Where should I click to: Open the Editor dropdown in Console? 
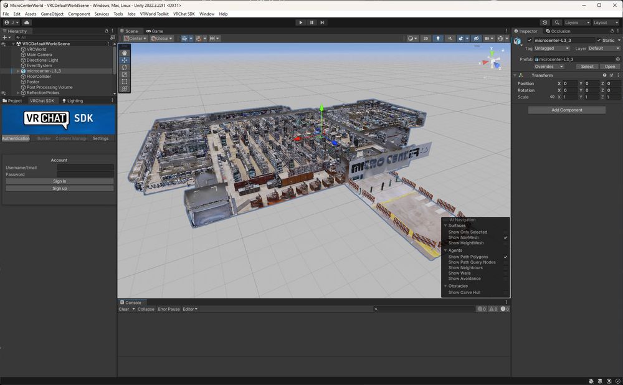pyautogui.click(x=190, y=309)
